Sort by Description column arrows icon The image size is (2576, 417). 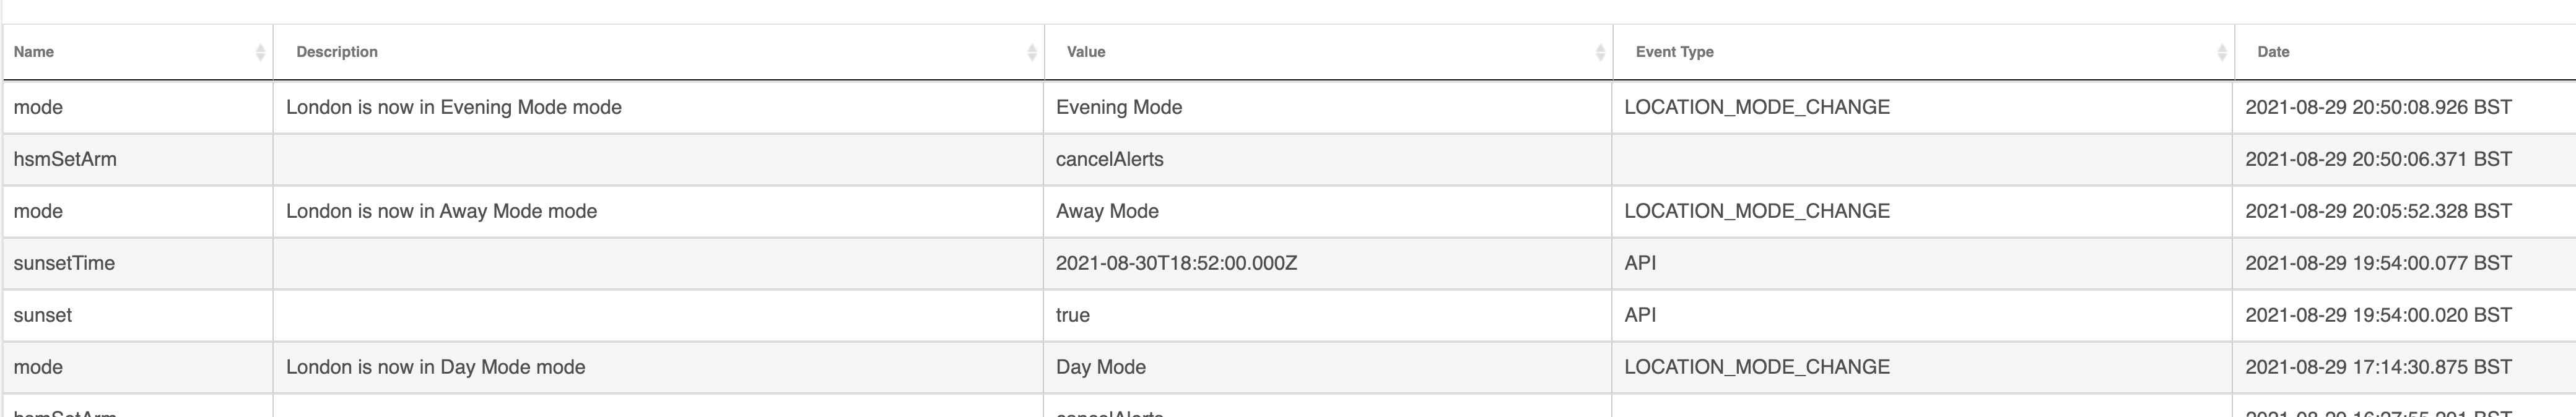(x=1032, y=52)
